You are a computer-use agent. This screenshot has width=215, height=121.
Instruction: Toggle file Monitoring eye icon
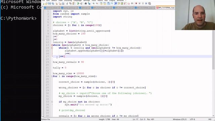point(132,3)
